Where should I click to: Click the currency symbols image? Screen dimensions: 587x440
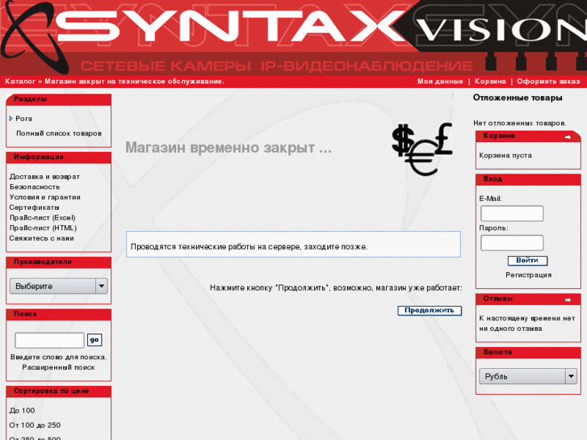(x=422, y=150)
